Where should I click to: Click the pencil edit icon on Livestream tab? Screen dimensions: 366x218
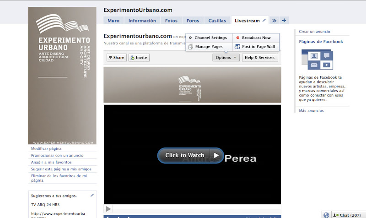[264, 20]
